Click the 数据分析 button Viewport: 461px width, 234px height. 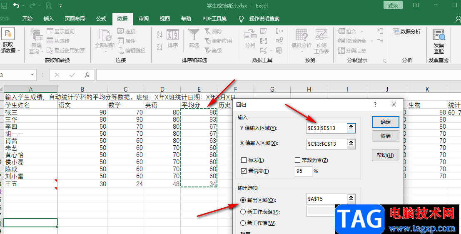click(407, 32)
